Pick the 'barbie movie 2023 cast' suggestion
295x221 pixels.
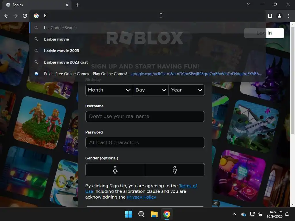point(147,62)
